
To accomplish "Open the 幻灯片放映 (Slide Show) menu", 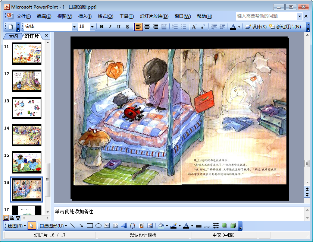I will 154,16.
